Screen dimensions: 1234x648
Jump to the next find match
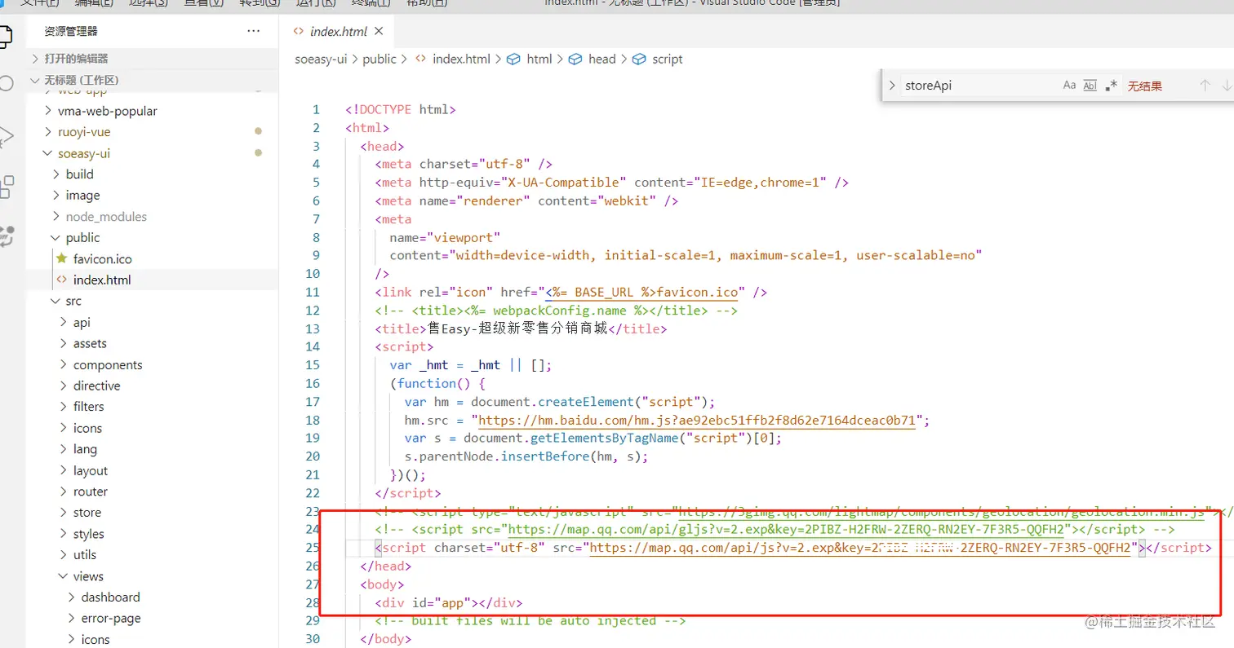click(1226, 86)
